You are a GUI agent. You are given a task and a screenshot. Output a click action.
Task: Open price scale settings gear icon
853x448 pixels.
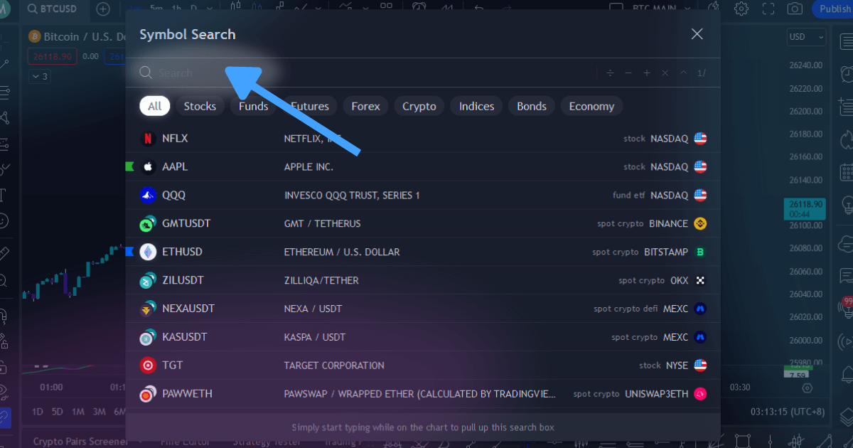click(807, 388)
